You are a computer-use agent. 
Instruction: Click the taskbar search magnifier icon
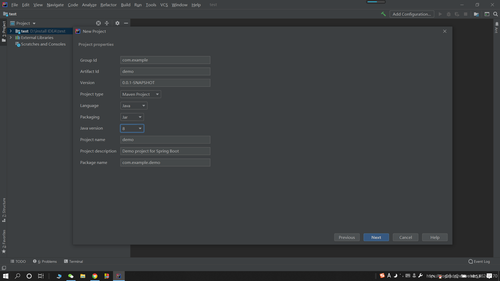(17, 276)
